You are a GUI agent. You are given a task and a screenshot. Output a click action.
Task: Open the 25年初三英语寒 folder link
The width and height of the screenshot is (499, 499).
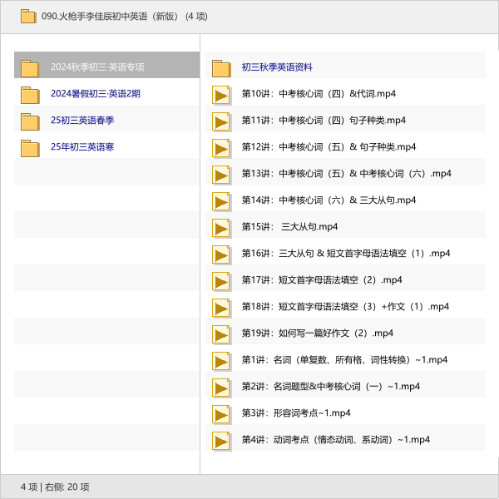tap(82, 147)
